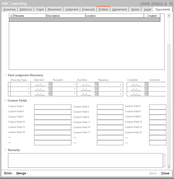Switch to the Debtor(s) tab

(26, 9)
